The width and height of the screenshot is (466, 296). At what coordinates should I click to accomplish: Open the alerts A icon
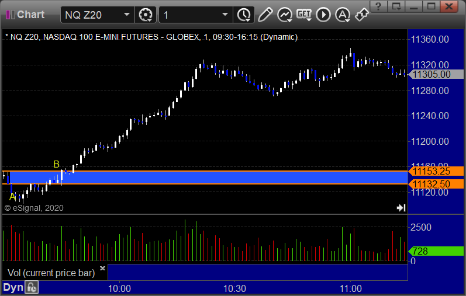tap(343, 15)
